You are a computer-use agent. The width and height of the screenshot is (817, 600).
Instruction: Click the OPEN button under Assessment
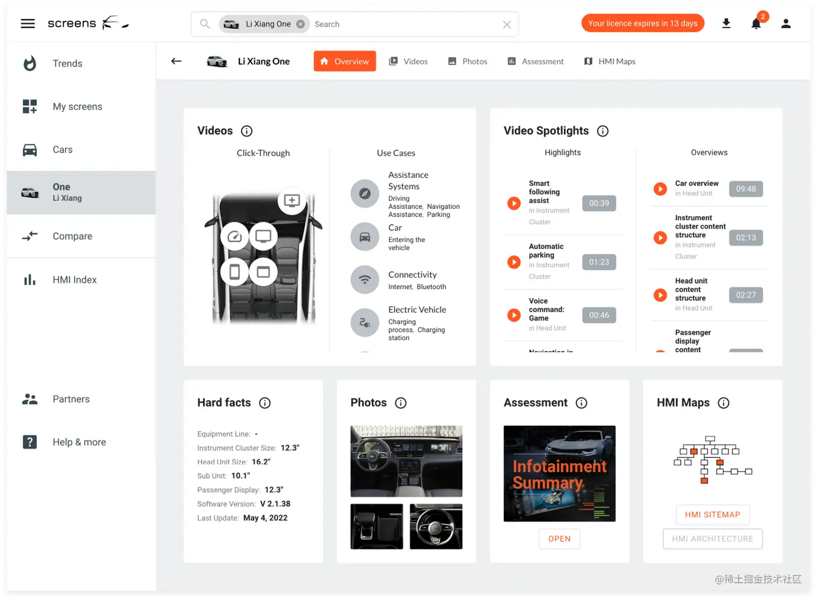tap(559, 539)
